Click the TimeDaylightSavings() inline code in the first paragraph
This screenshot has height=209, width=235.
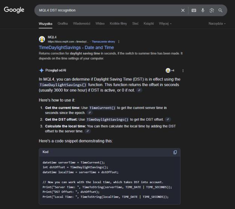click(x=63, y=85)
